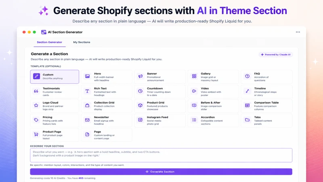The height and width of the screenshot is (182, 323).
Task: Click the Generate Section button
Action: tap(161, 171)
